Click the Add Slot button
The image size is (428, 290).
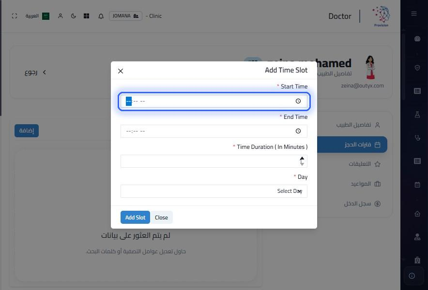pyautogui.click(x=135, y=217)
